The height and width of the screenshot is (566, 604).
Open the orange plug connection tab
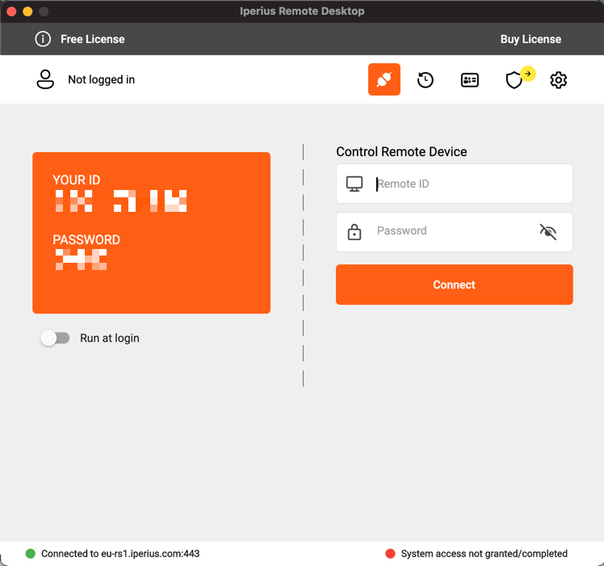point(384,79)
